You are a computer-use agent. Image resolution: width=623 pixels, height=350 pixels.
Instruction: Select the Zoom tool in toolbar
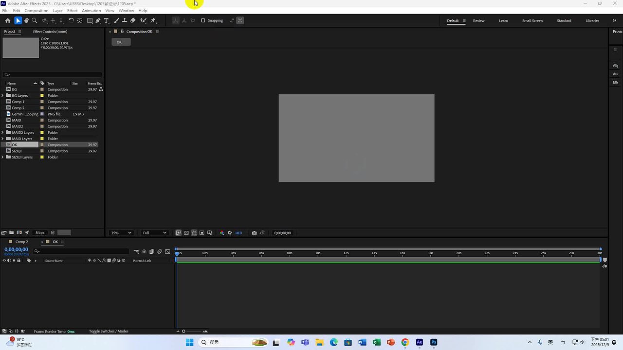point(35,20)
